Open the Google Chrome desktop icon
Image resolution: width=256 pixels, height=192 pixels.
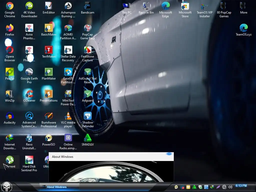[x=10, y=10]
